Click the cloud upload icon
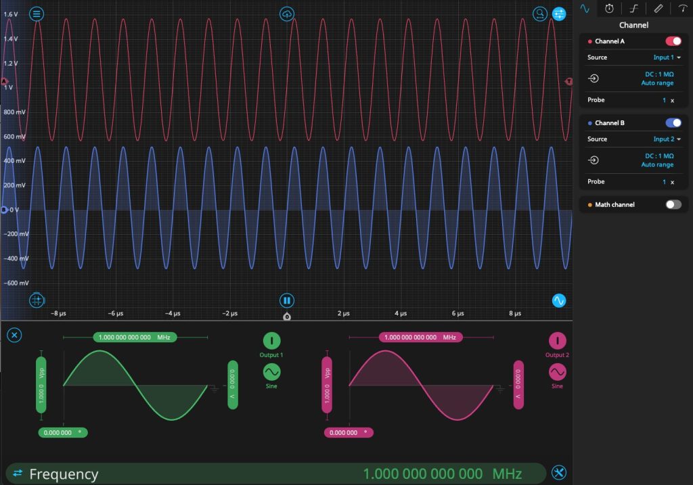 287,14
